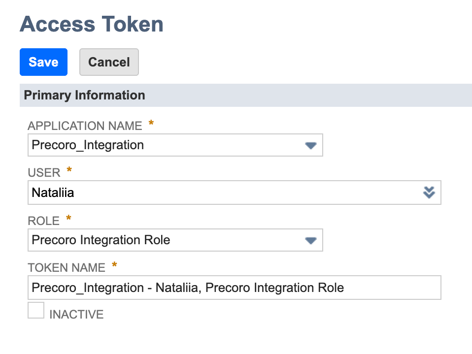Click the required asterisk beside Token Name

[x=115, y=266]
